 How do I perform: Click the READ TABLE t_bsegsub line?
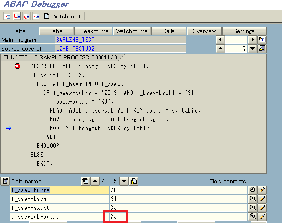[x=125, y=110]
